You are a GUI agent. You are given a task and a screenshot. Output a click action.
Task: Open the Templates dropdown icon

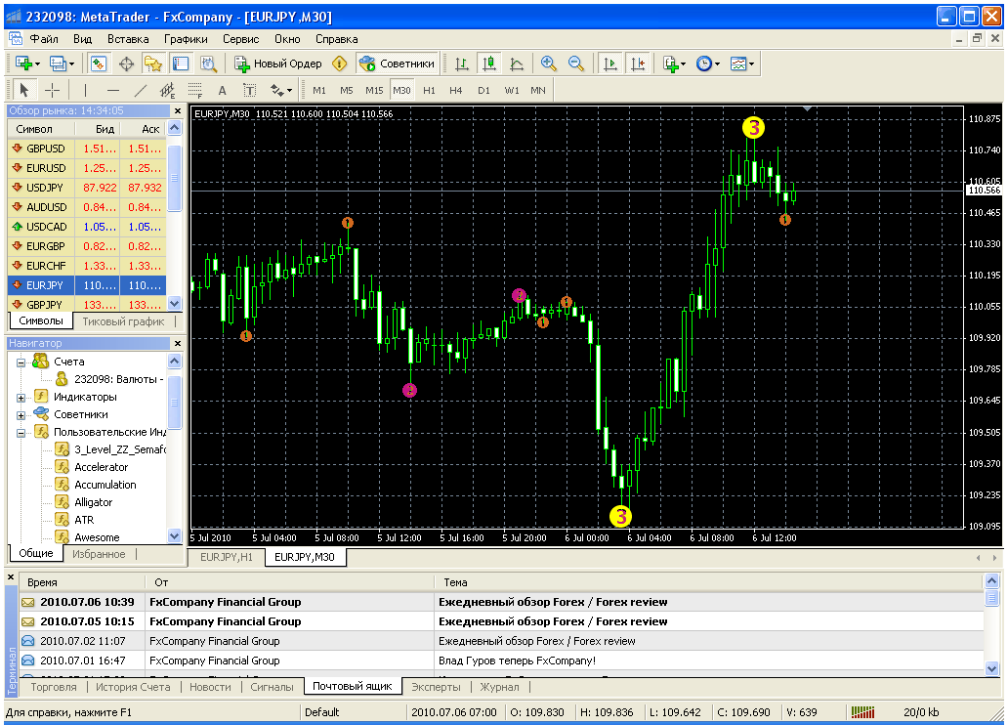click(742, 64)
